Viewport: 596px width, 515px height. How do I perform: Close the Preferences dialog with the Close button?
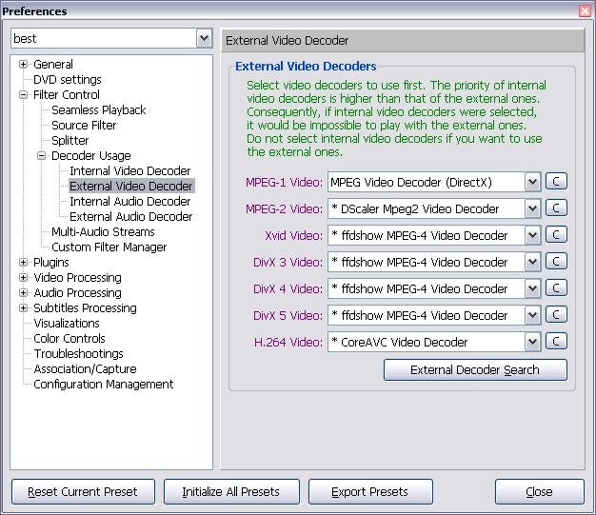coord(539,492)
